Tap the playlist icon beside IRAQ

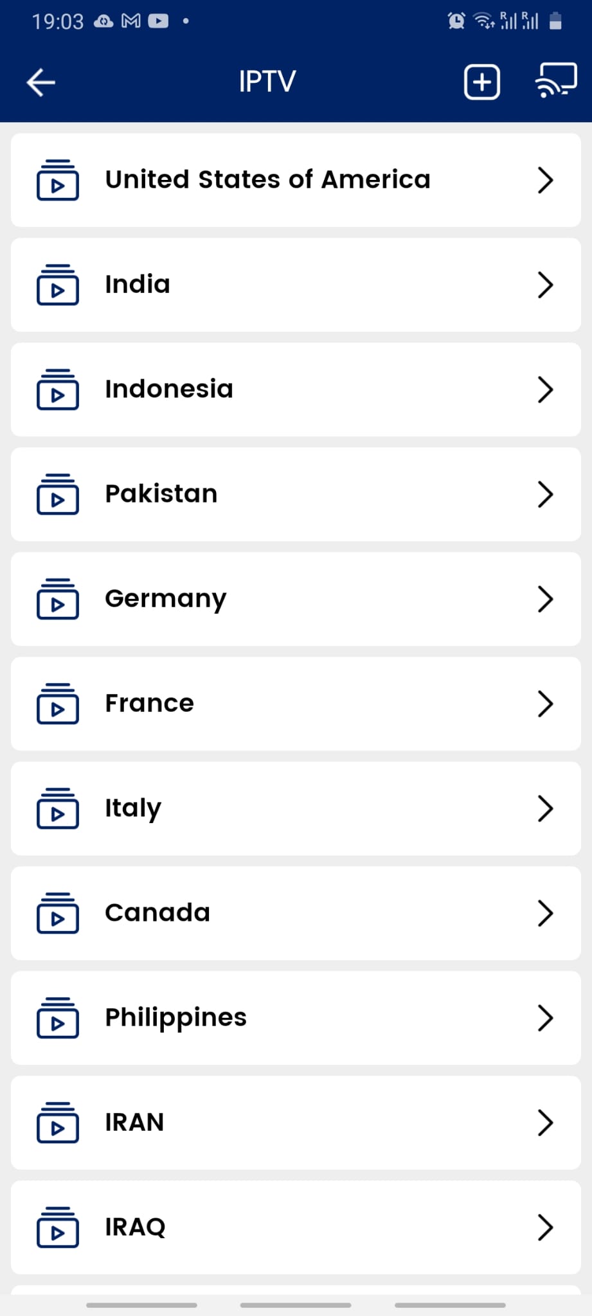(58, 1227)
